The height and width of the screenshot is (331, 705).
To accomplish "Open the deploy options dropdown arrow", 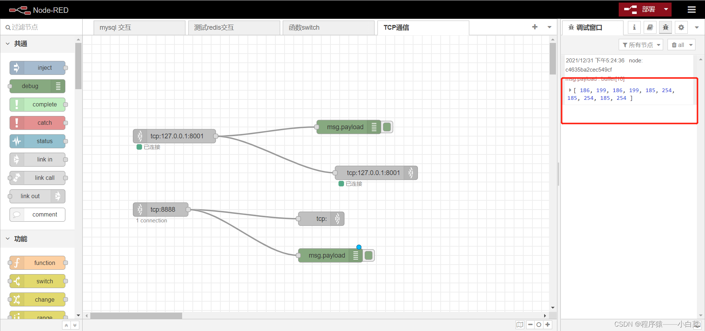I will point(666,10).
